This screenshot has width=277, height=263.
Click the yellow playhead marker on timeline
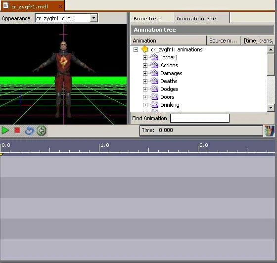(x=1, y=154)
